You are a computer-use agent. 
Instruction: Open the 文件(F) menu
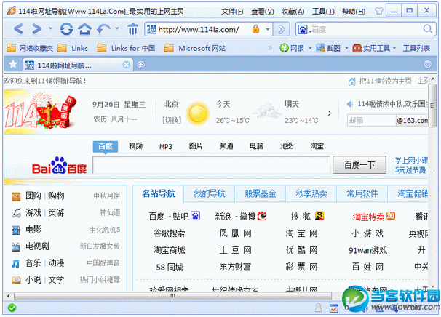coord(232,12)
